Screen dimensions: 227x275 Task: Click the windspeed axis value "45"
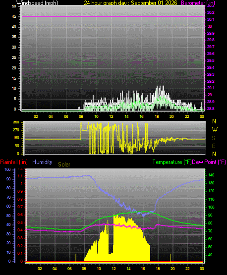14,17
